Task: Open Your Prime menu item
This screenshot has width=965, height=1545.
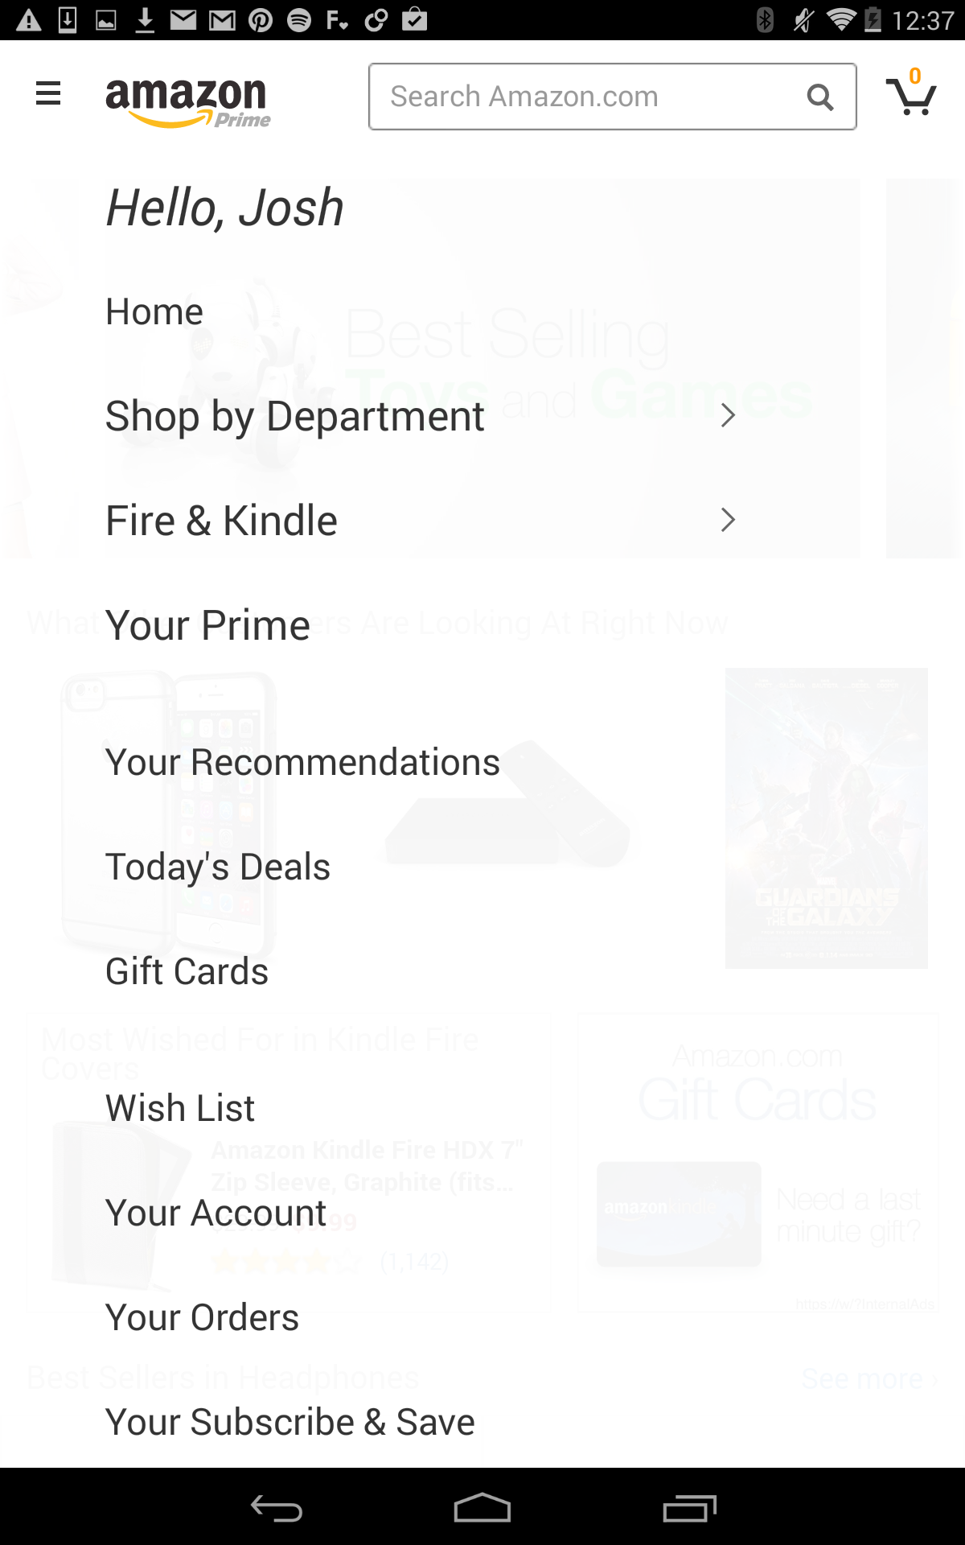Action: (207, 625)
